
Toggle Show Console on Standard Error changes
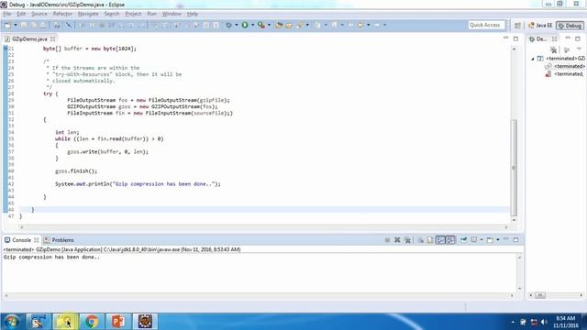coord(450,240)
